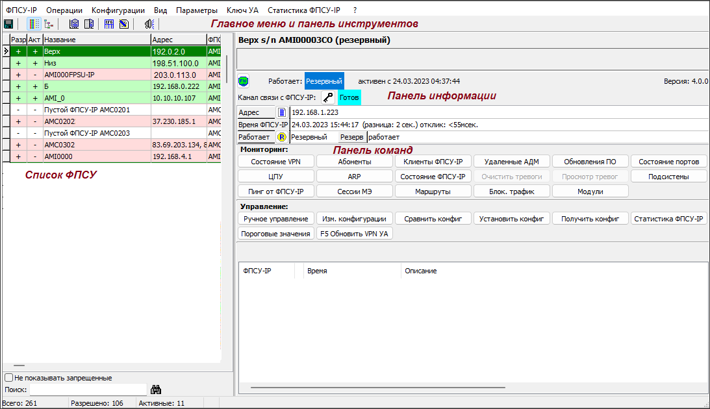Click the Название column header

click(x=95, y=40)
